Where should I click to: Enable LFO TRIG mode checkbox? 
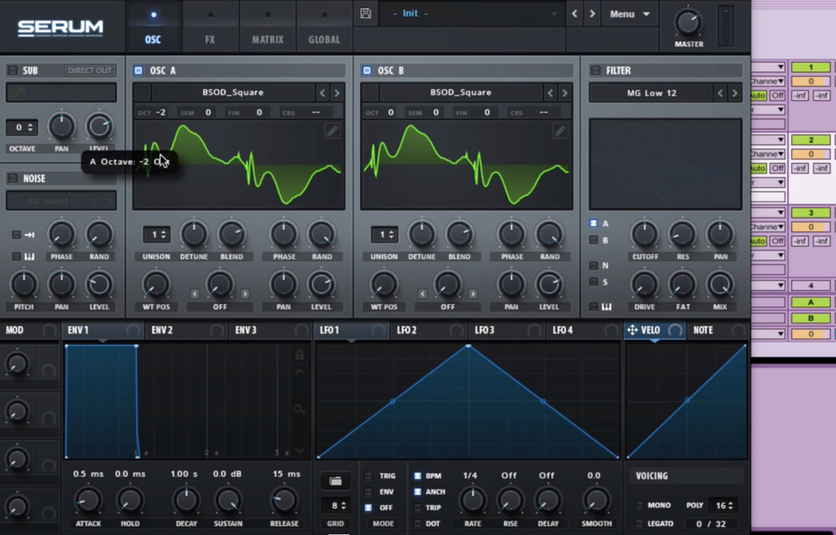[x=369, y=476]
